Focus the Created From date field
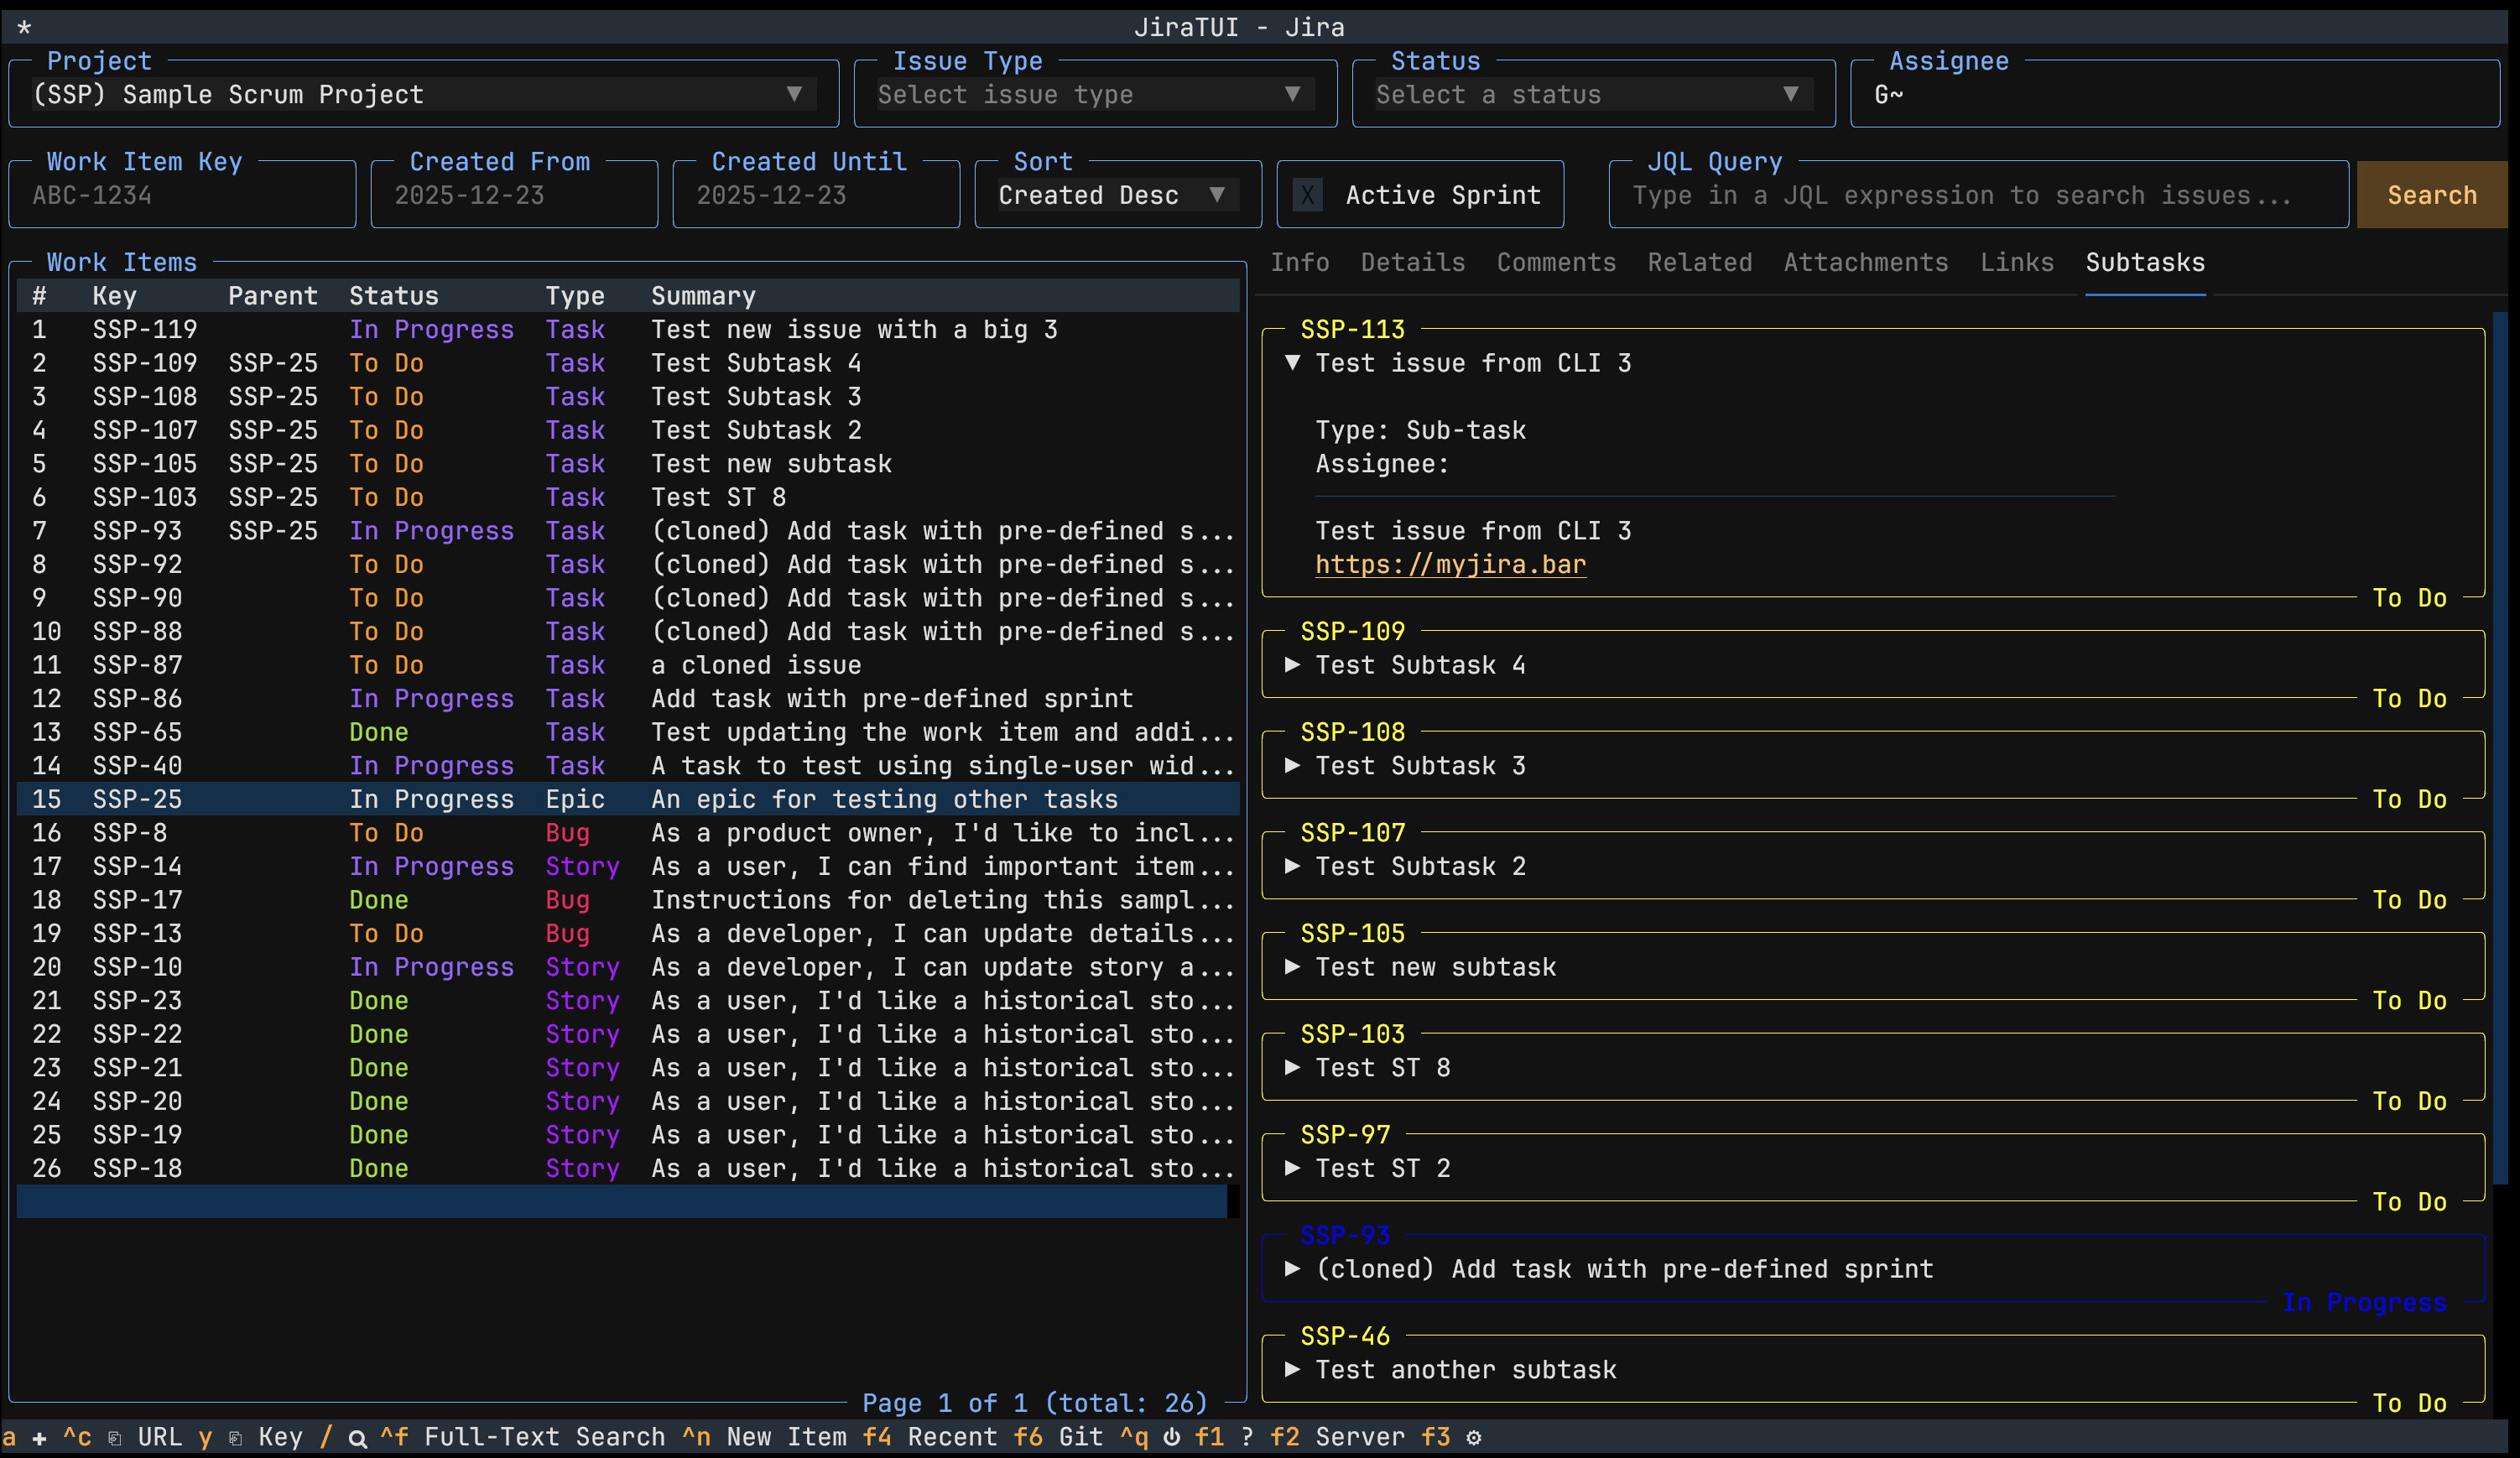The image size is (2520, 1458). (x=514, y=195)
